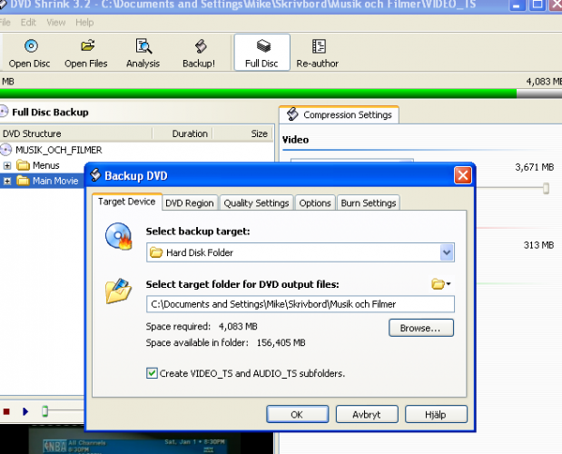Open the Hard Disk Folder backup target dropdown
Screen dimensions: 562x454
pyautogui.click(x=446, y=252)
